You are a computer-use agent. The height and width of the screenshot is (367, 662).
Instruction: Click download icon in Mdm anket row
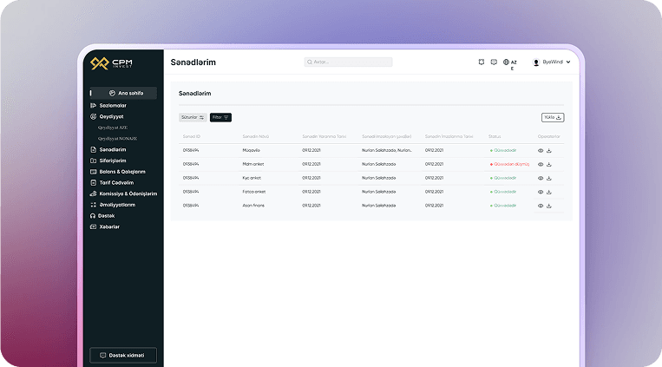(x=549, y=164)
